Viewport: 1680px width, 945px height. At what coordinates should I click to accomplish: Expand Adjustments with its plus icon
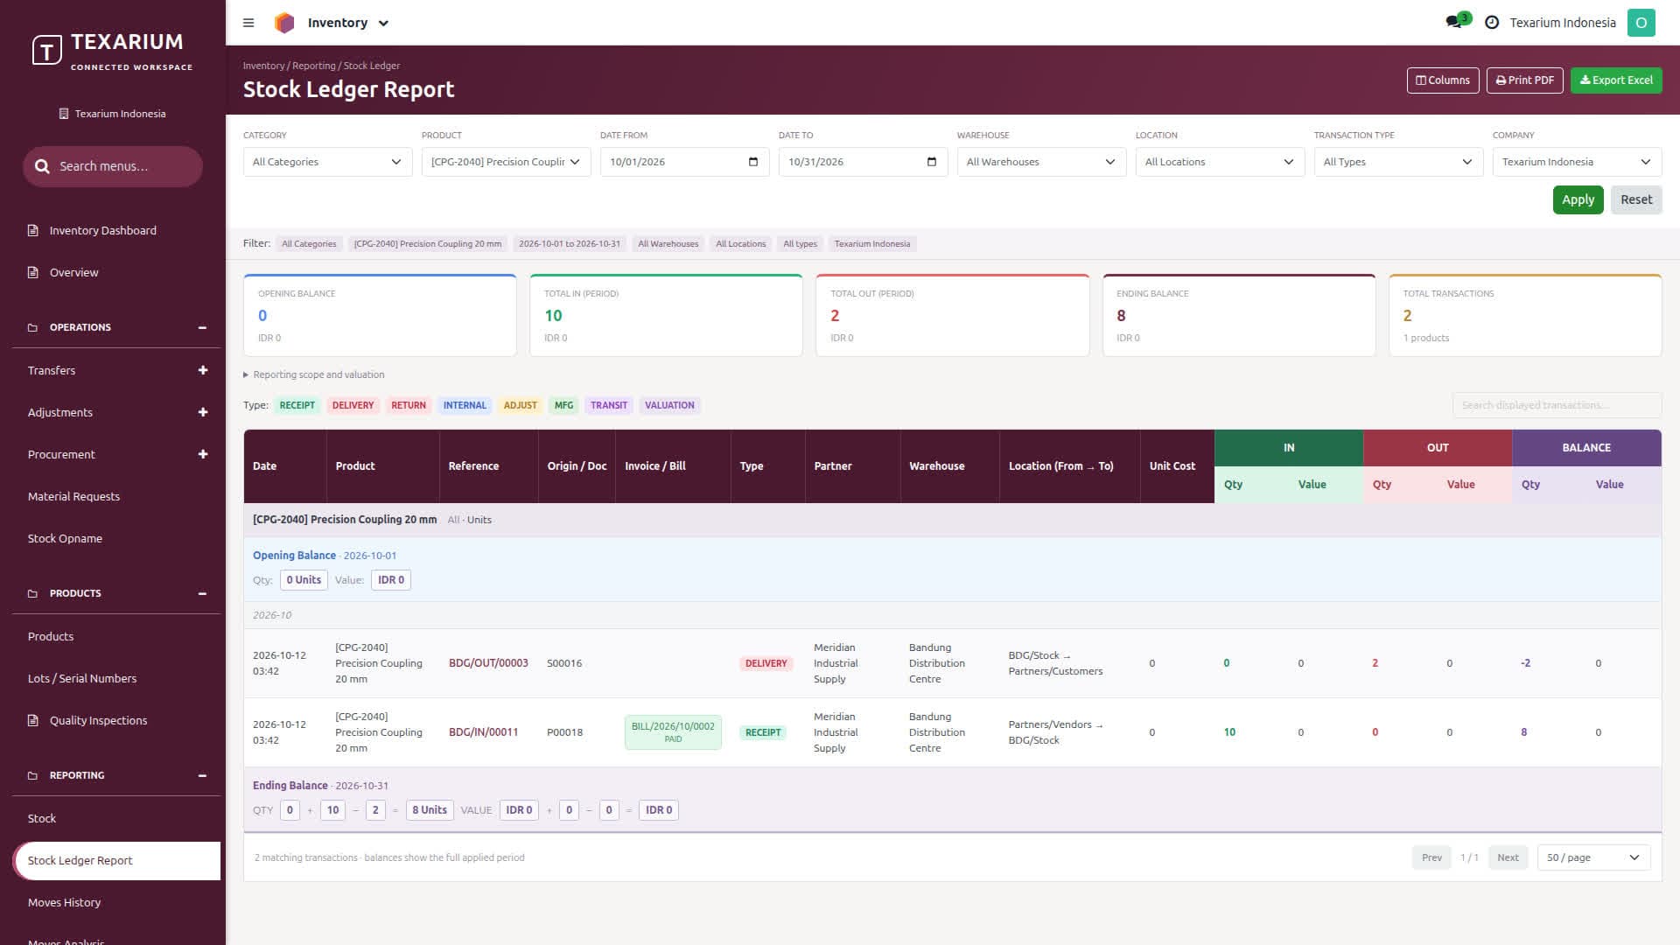pos(203,412)
